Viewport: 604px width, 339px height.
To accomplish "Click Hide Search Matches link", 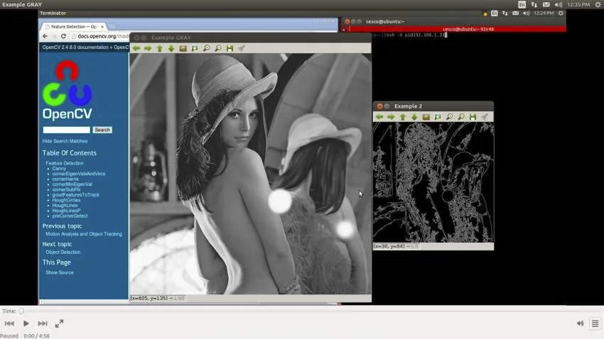I will click(65, 141).
